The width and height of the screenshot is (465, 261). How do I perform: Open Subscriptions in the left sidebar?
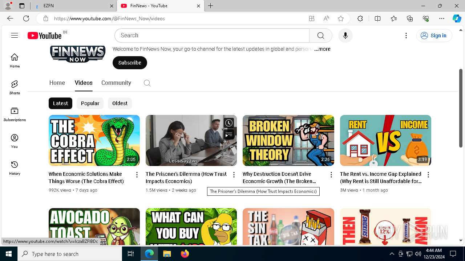coord(15,114)
